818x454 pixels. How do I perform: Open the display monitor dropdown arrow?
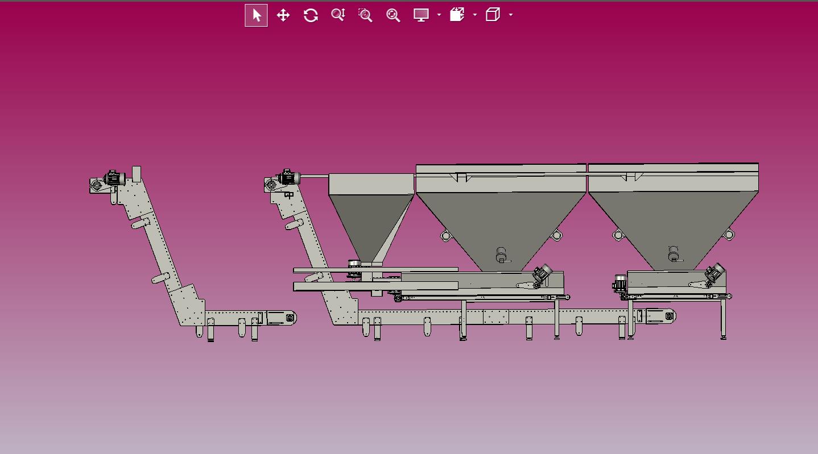[439, 15]
